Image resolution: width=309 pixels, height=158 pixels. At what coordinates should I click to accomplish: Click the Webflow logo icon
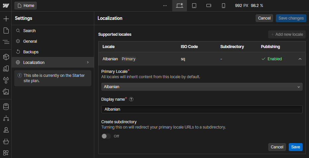6,6
